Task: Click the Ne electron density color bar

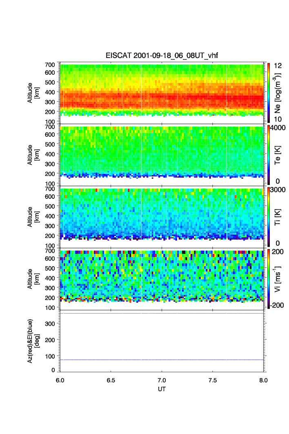Action: pos(268,92)
